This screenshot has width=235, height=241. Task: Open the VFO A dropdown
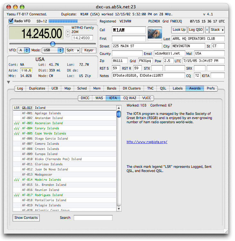coord(24,50)
